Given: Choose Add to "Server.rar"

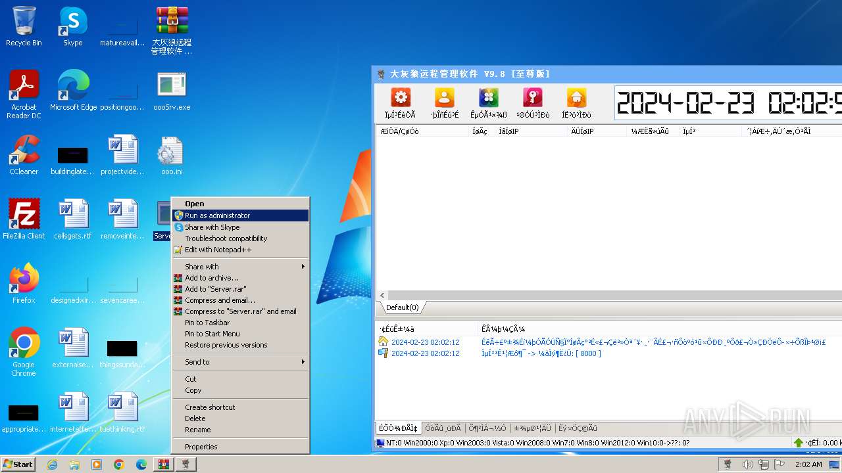Looking at the screenshot, I should pyautogui.click(x=240, y=289).
